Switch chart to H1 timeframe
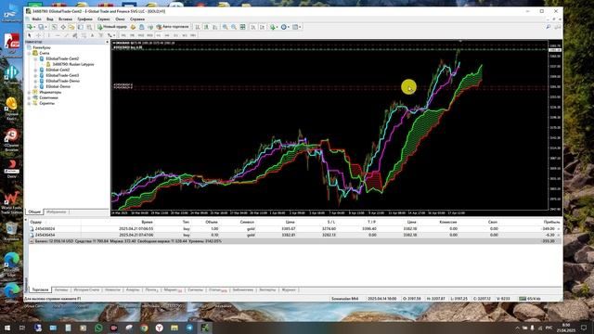The height and width of the screenshot is (334, 594). point(159,35)
